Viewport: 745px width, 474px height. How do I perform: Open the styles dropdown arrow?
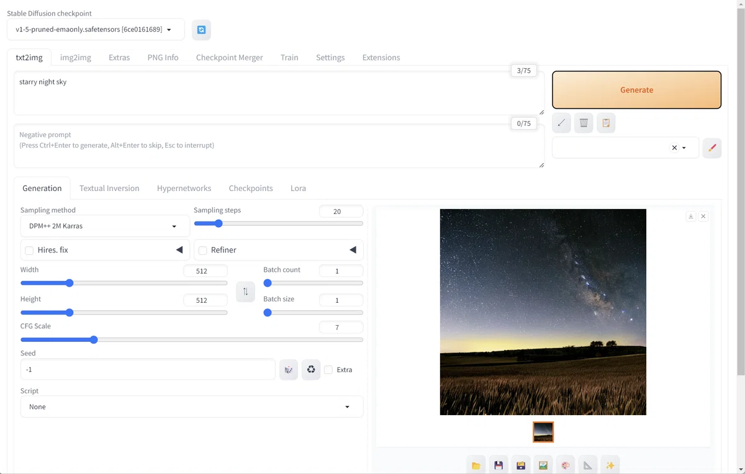pyautogui.click(x=684, y=148)
